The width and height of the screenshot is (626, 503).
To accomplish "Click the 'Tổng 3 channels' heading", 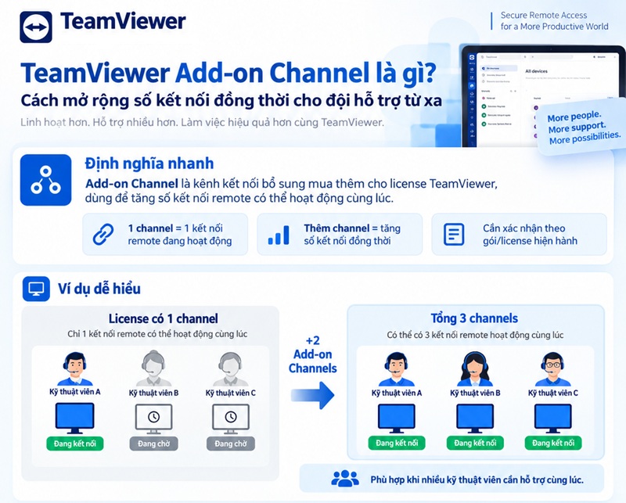I will pos(474,318).
